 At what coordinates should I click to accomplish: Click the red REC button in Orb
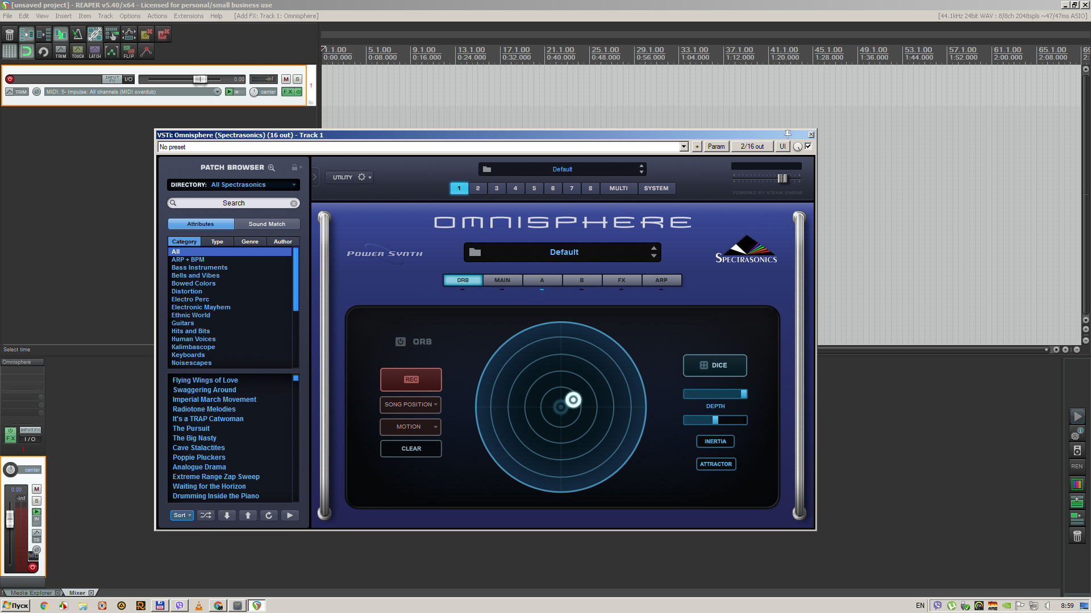411,380
